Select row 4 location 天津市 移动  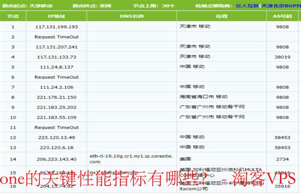point(195,57)
